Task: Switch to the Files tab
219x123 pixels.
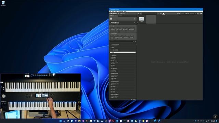Action: [121, 16]
